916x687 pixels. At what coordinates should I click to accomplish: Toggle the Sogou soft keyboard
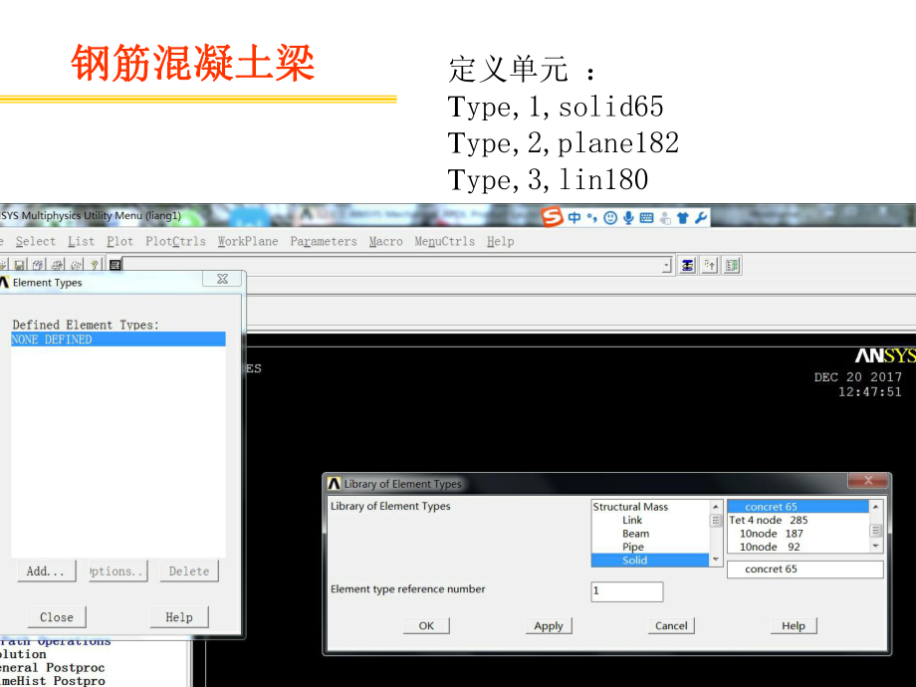pos(647,217)
